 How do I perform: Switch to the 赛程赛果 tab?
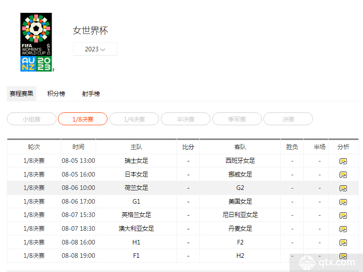click(22, 94)
